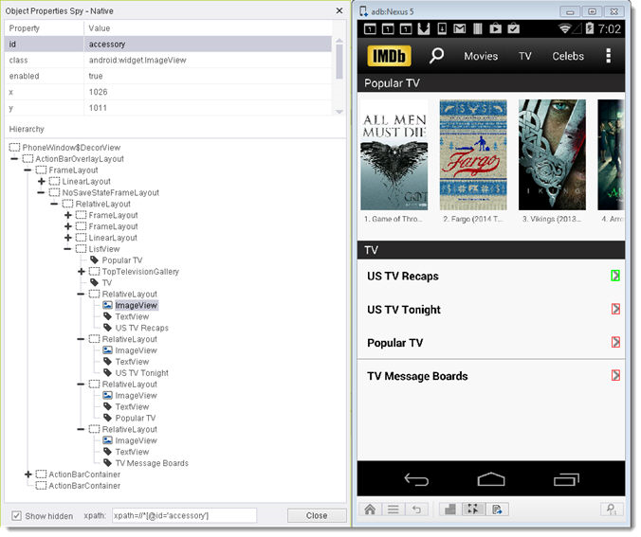The height and width of the screenshot is (537, 641).
Task: Collapse the RelativeLayout containing US TV Recaps
Action: [x=82, y=295]
